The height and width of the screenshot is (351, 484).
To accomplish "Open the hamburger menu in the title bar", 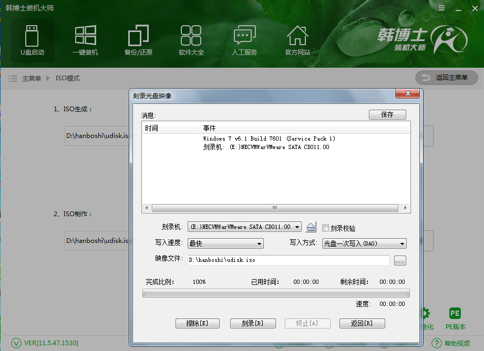I will click(441, 8).
